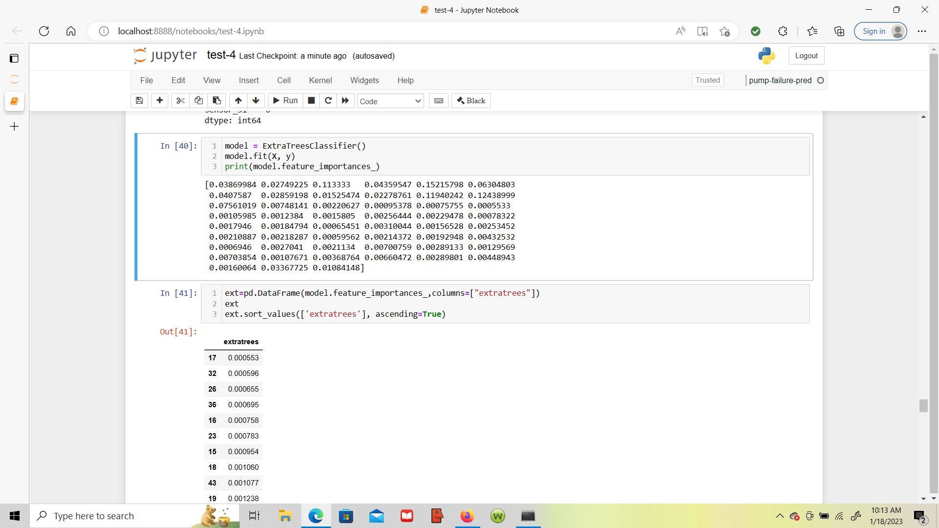The height and width of the screenshot is (528, 939).
Task: Restart kernel with circular arrow icon
Action: pyautogui.click(x=328, y=101)
